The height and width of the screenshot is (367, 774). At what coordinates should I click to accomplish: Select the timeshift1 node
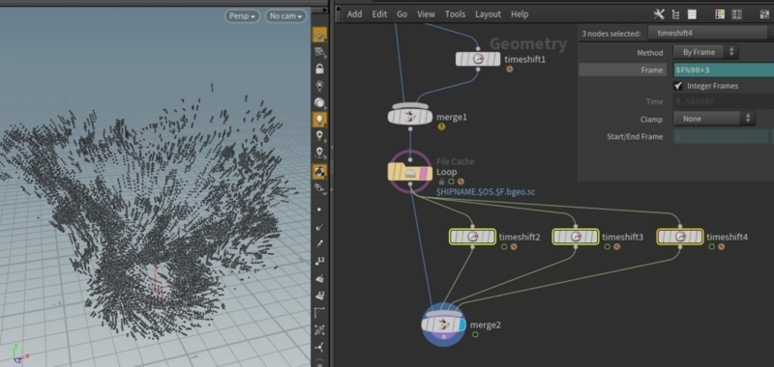[x=478, y=59]
